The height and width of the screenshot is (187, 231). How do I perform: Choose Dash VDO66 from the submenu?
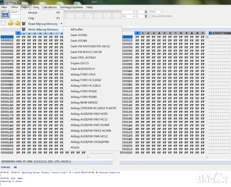tap(79, 35)
